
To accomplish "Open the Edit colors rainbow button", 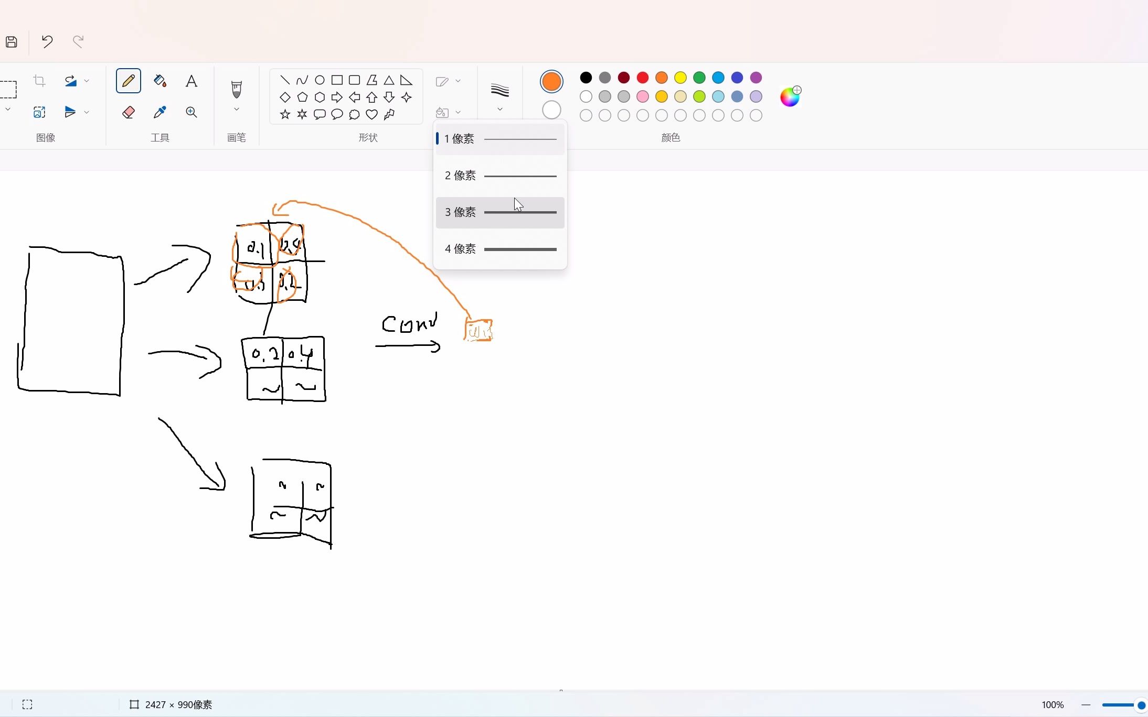I will click(x=790, y=96).
